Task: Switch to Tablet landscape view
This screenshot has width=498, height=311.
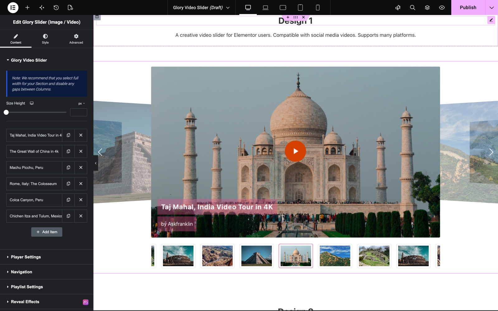Action: click(x=283, y=7)
